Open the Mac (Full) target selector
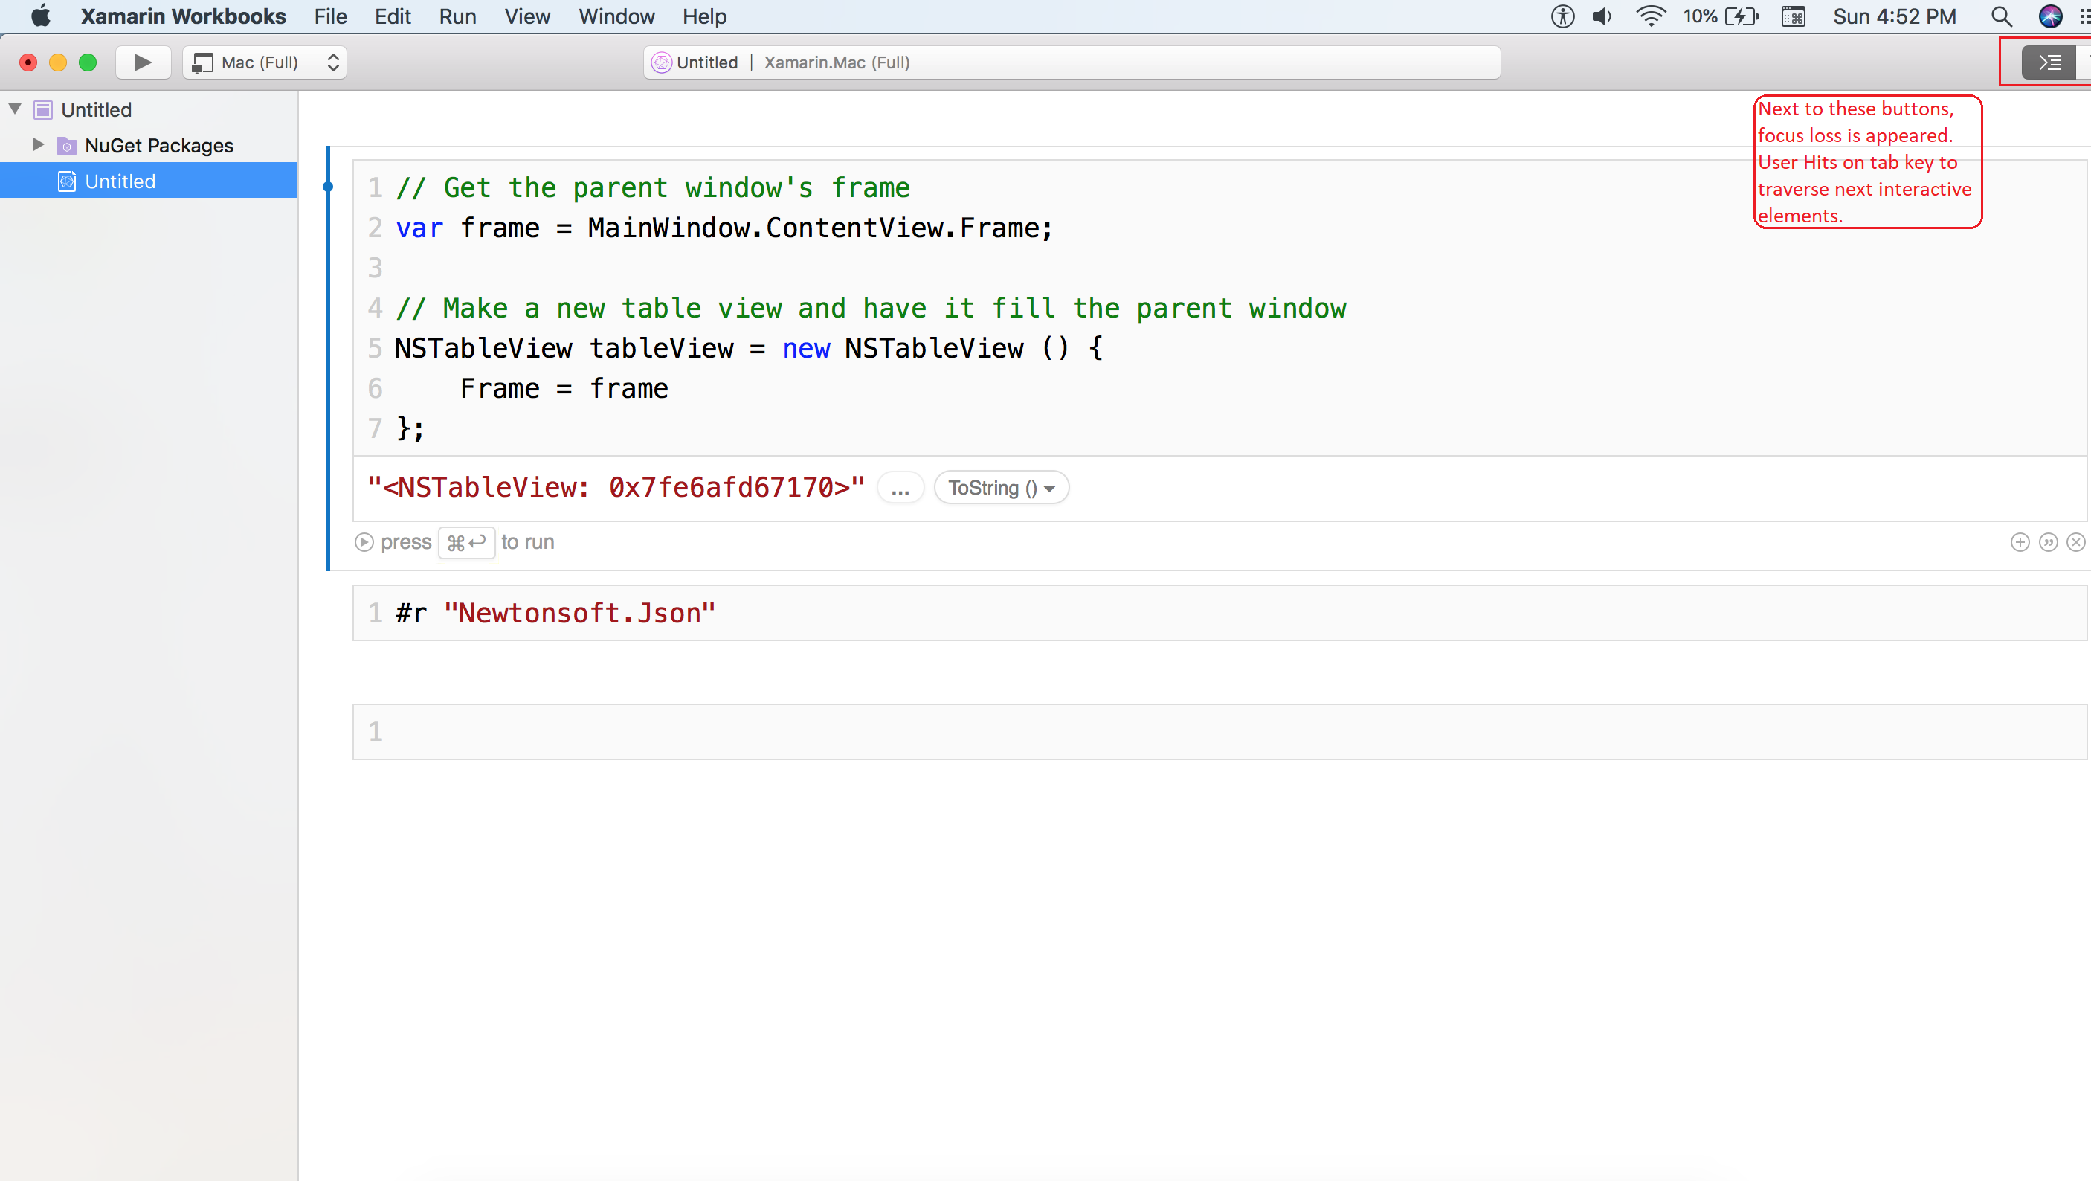 click(264, 62)
